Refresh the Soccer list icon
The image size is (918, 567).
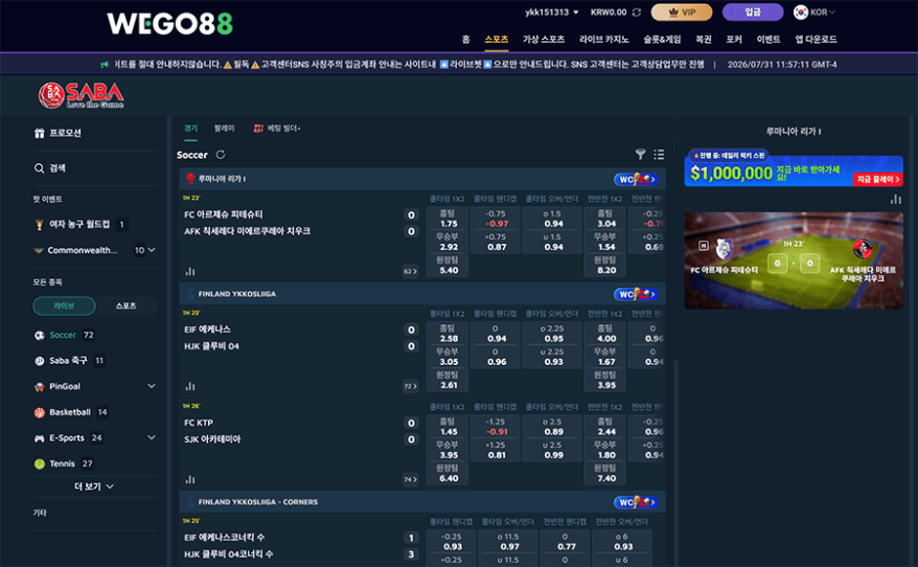(x=221, y=154)
